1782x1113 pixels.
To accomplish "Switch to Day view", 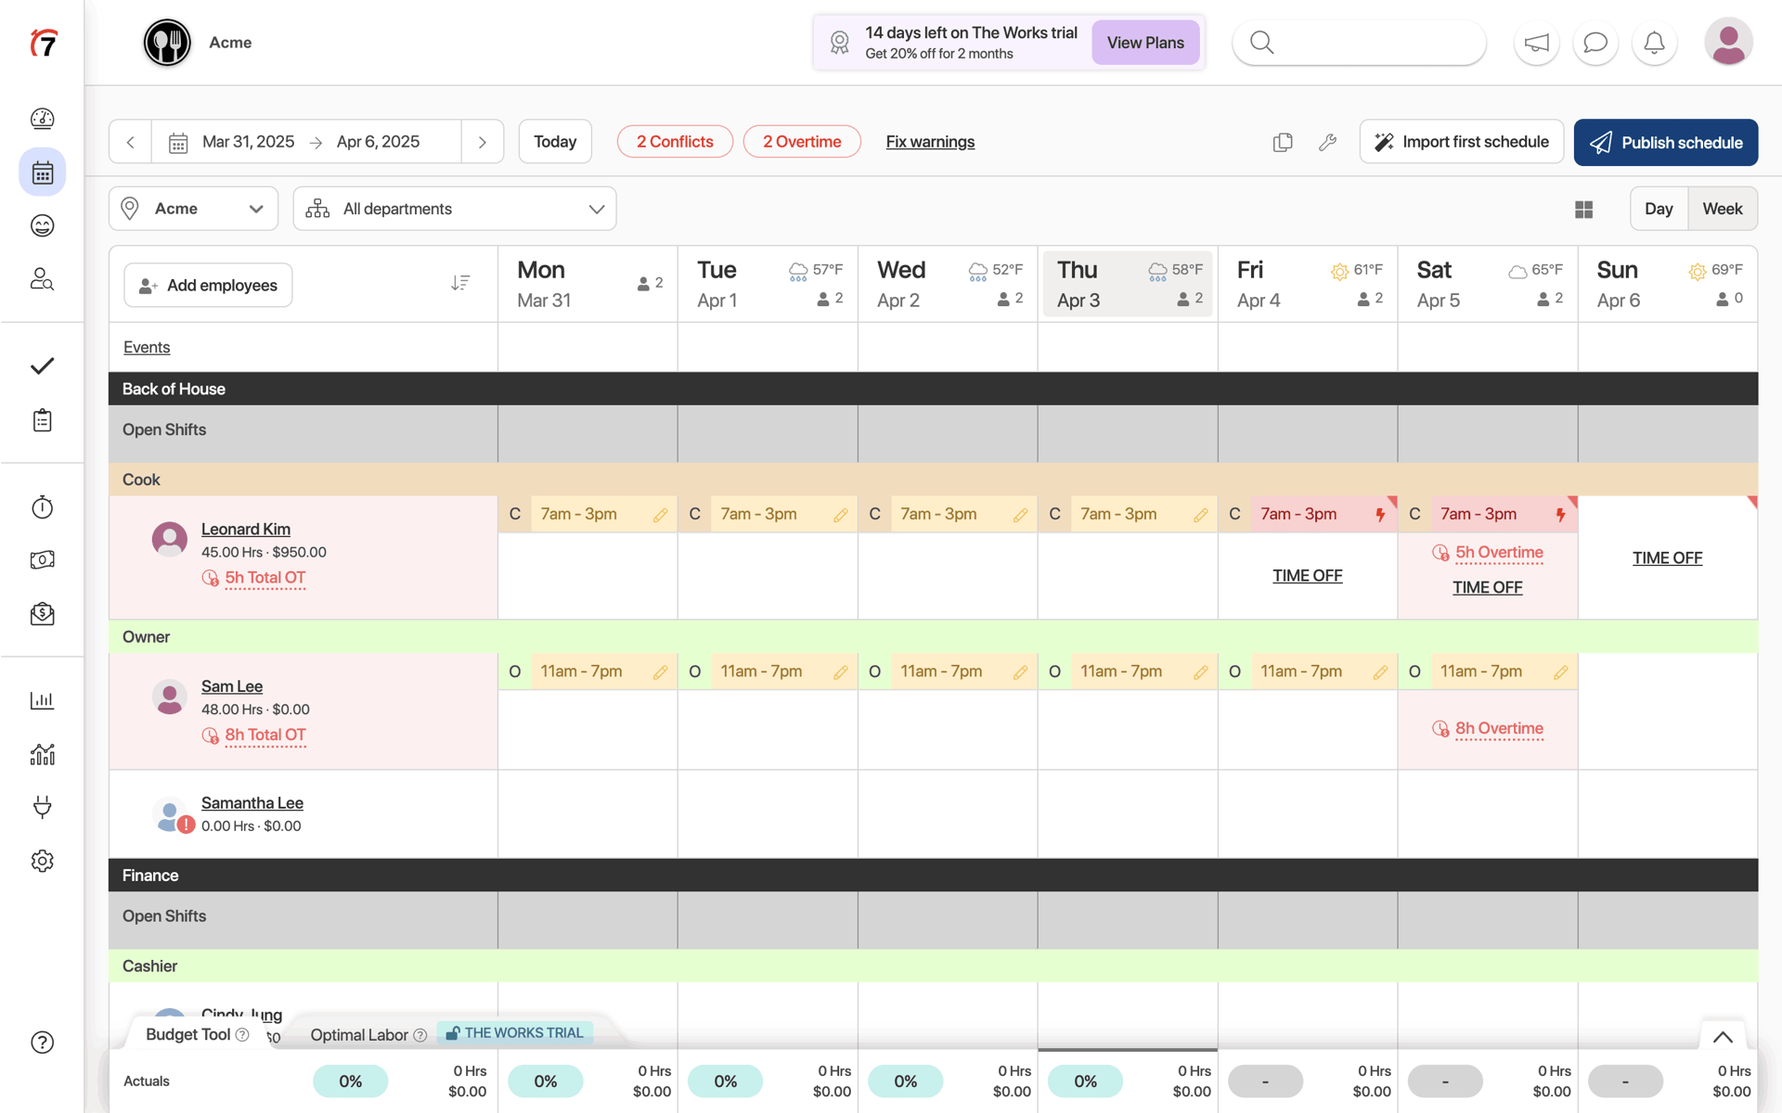I will 1659,209.
